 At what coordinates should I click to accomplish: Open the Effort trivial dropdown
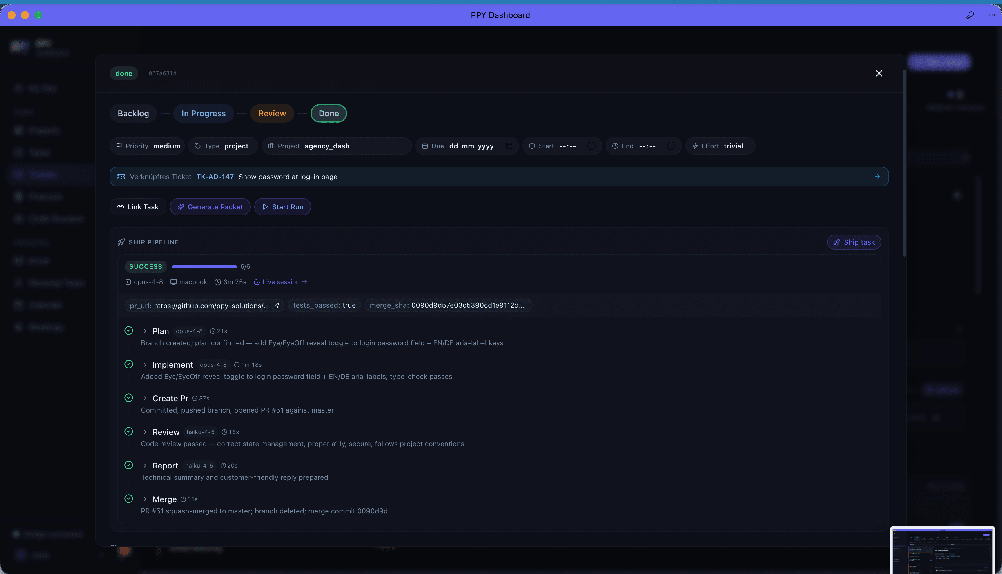pyautogui.click(x=720, y=146)
